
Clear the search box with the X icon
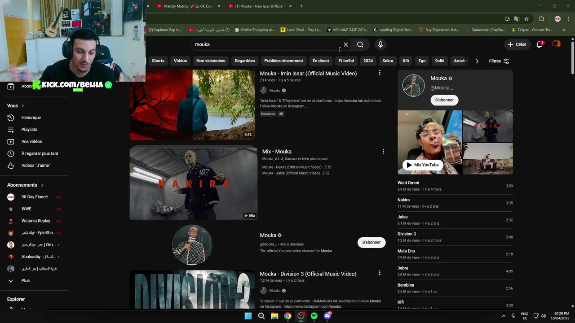coord(346,44)
